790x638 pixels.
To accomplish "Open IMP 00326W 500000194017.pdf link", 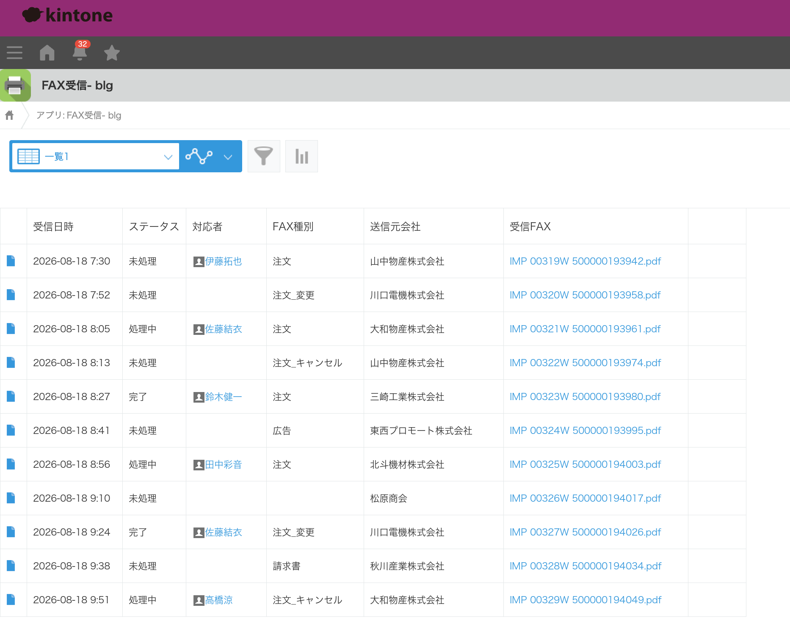I will pyautogui.click(x=585, y=498).
